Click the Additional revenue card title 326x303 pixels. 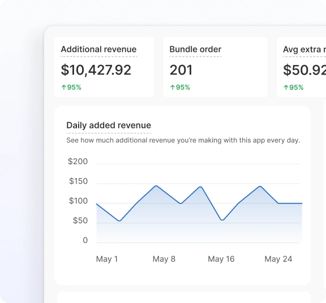[x=98, y=49]
